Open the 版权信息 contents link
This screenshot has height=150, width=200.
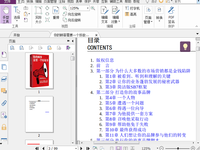coord(105,60)
